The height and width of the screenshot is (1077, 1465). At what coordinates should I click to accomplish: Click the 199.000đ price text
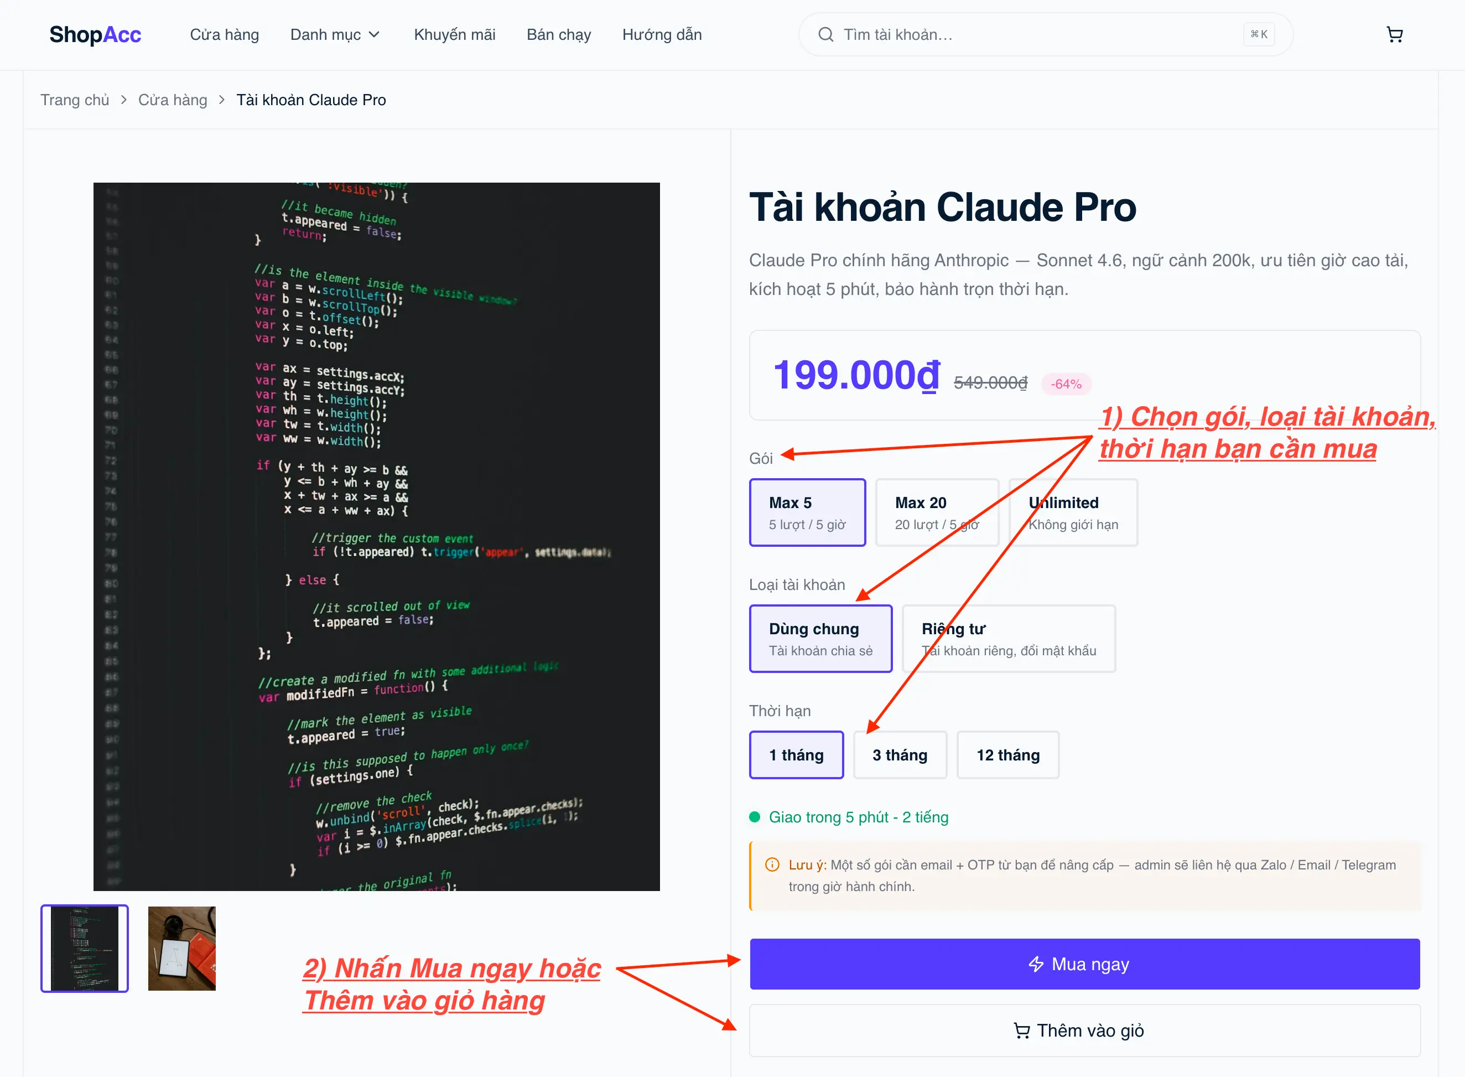coord(856,376)
